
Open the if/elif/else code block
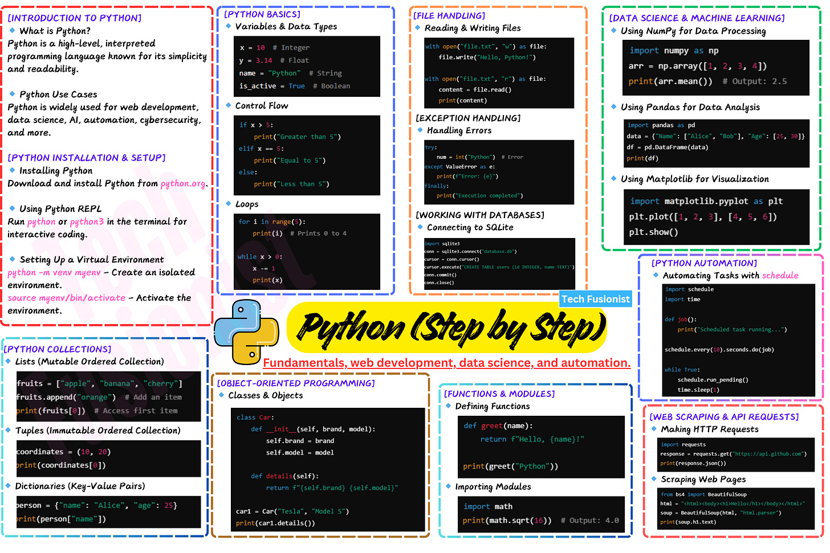[x=307, y=155]
